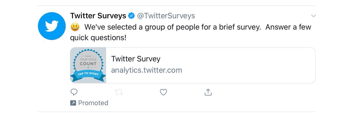Image resolution: width=351 pixels, height=114 pixels.
Task: Retweet using the arrows icon
Action: (x=118, y=92)
